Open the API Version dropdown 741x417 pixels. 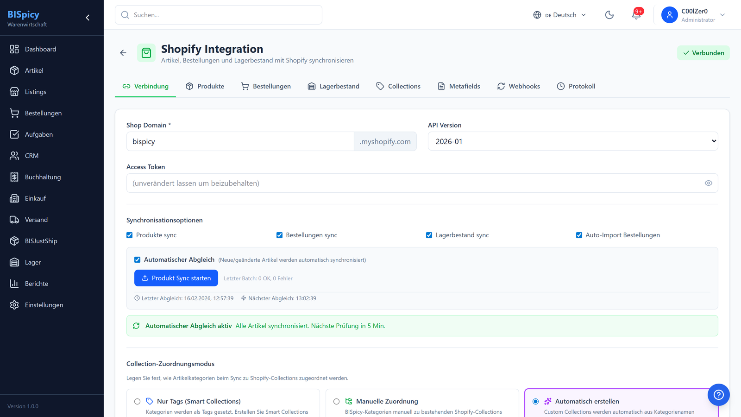click(573, 141)
